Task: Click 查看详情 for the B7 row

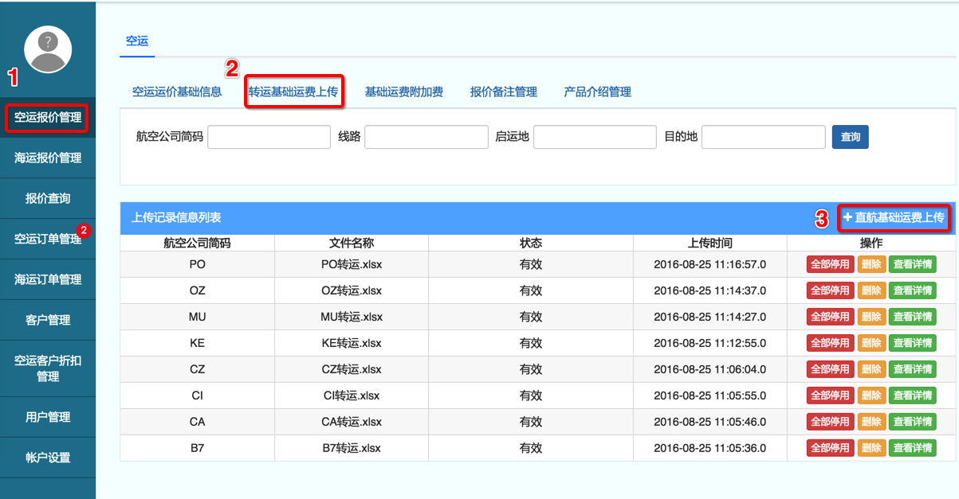Action: (913, 448)
